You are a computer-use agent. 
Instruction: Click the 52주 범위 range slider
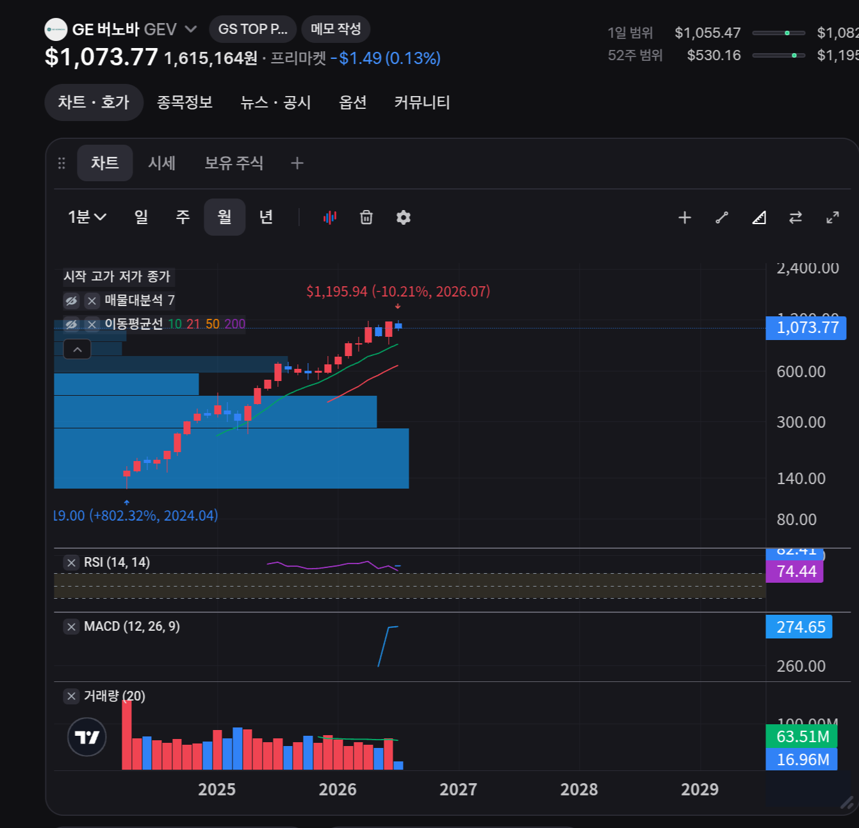click(779, 56)
